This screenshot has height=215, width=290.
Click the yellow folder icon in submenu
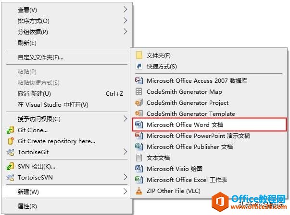click(x=139, y=55)
